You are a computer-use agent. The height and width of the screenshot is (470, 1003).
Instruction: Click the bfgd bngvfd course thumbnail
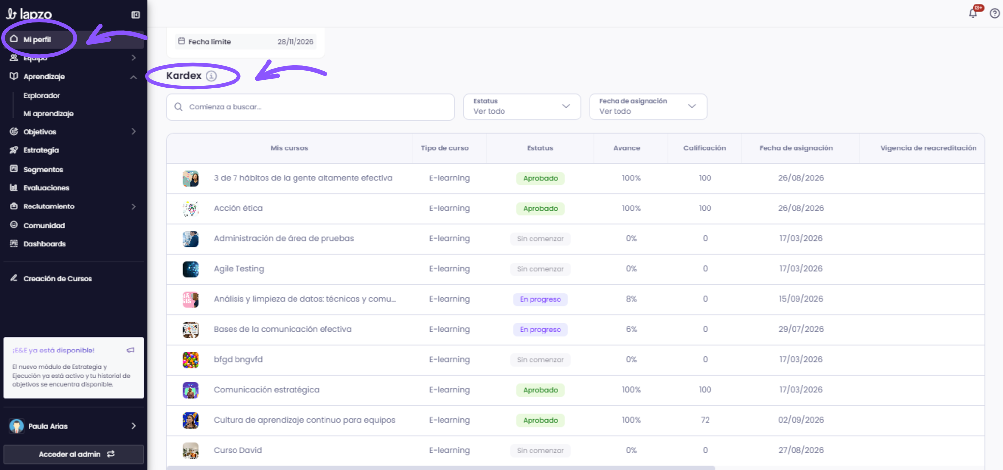pos(190,360)
